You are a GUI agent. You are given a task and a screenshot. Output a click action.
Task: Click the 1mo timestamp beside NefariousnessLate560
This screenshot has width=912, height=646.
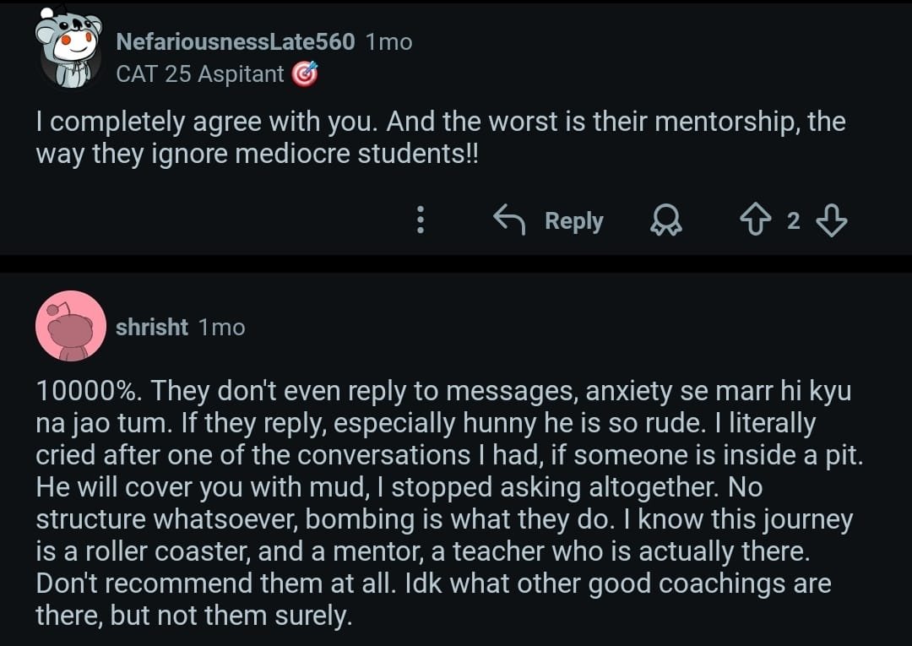tap(389, 41)
